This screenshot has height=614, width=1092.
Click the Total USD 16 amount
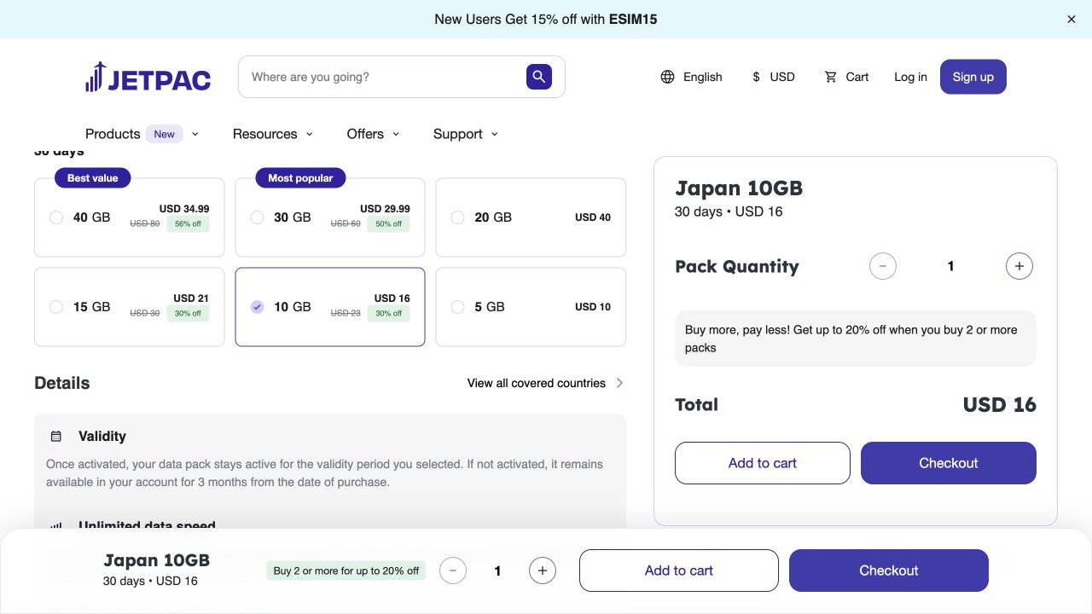[999, 405]
